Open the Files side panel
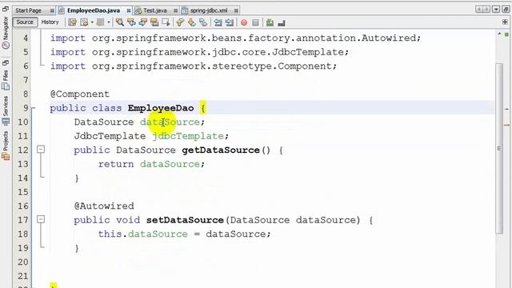This screenshot has height=288, width=512. tap(6, 80)
